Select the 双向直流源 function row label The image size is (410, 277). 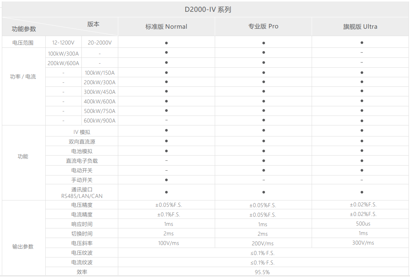82,142
